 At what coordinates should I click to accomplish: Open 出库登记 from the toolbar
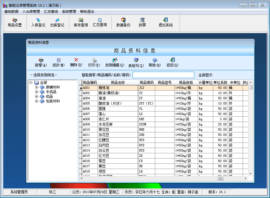57,22
